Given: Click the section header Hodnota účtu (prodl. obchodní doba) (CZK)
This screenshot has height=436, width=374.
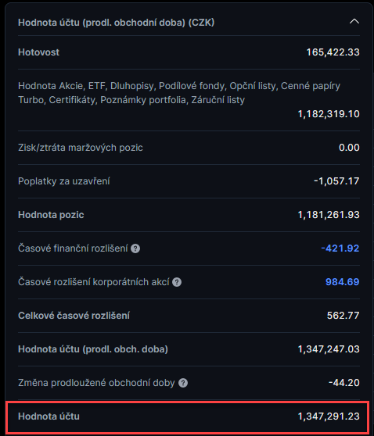Looking at the screenshot, I should [x=116, y=23].
